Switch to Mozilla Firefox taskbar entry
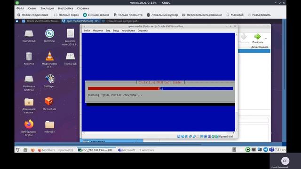Image resolution: width=301 pixels, height=169 pixels. pyautogui.click(x=55, y=150)
